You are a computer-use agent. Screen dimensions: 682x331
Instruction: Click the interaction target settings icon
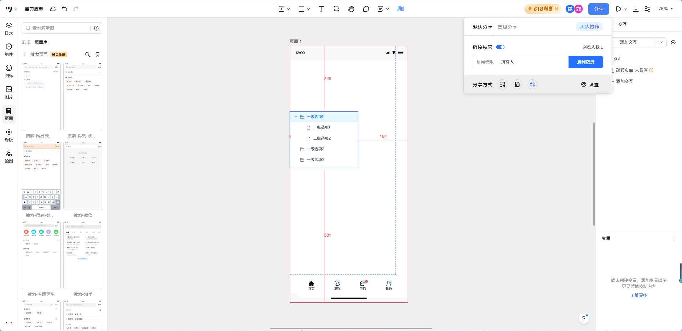[x=673, y=42]
